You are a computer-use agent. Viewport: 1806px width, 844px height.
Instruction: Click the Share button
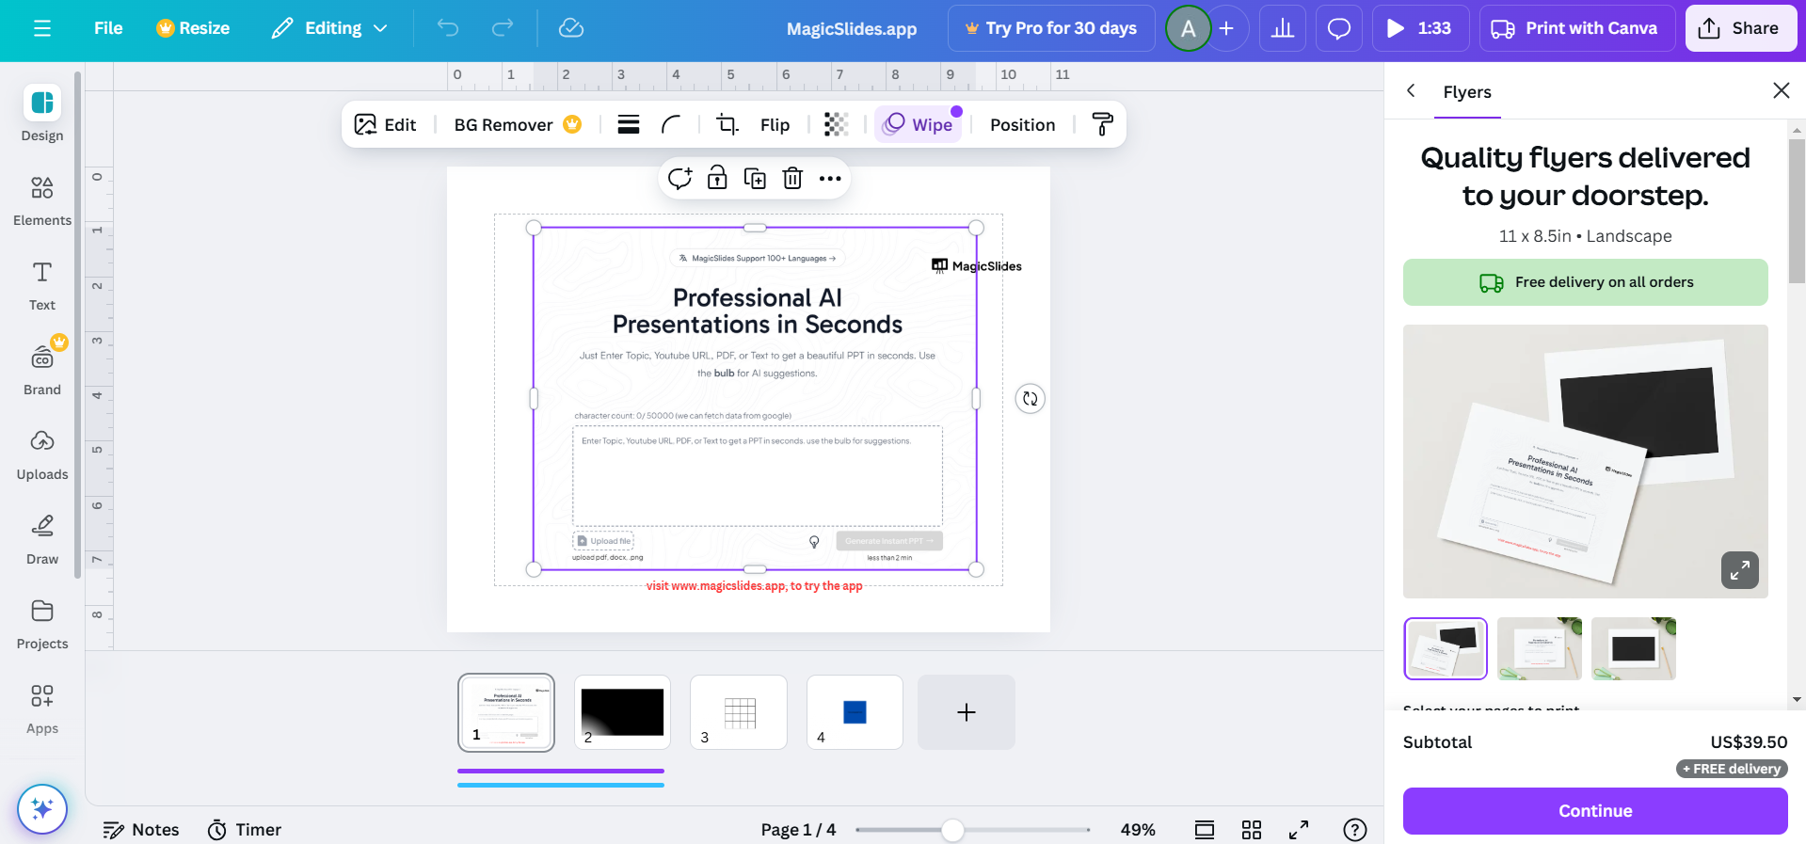1740,28
